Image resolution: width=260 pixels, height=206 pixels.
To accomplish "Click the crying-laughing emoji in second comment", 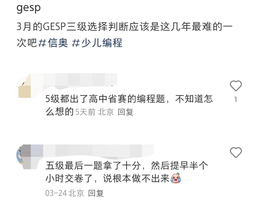I will (176, 178).
